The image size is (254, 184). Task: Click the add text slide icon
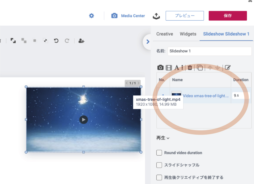[x=177, y=68]
